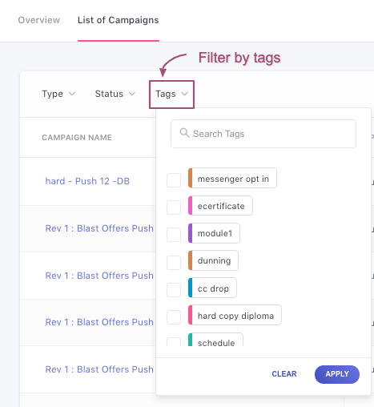The image size is (374, 407).
Task: Collapse the Tags filter dropdown
Action: [171, 95]
